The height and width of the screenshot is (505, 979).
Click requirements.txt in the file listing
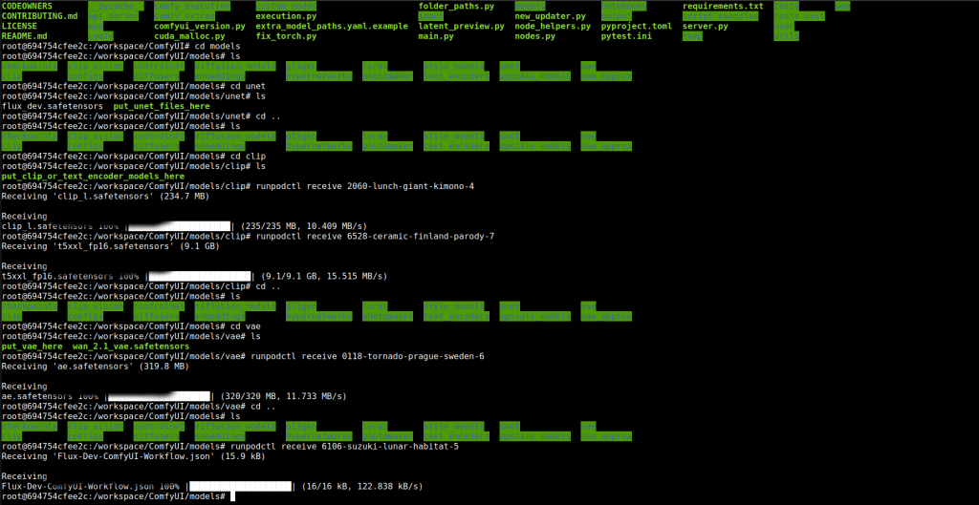[723, 7]
